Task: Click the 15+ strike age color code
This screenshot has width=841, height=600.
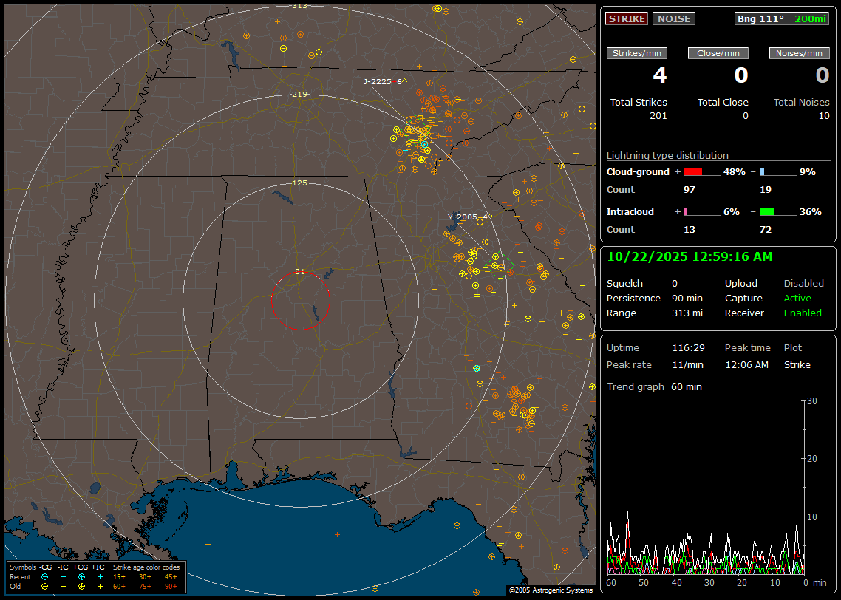Action: coord(119,576)
